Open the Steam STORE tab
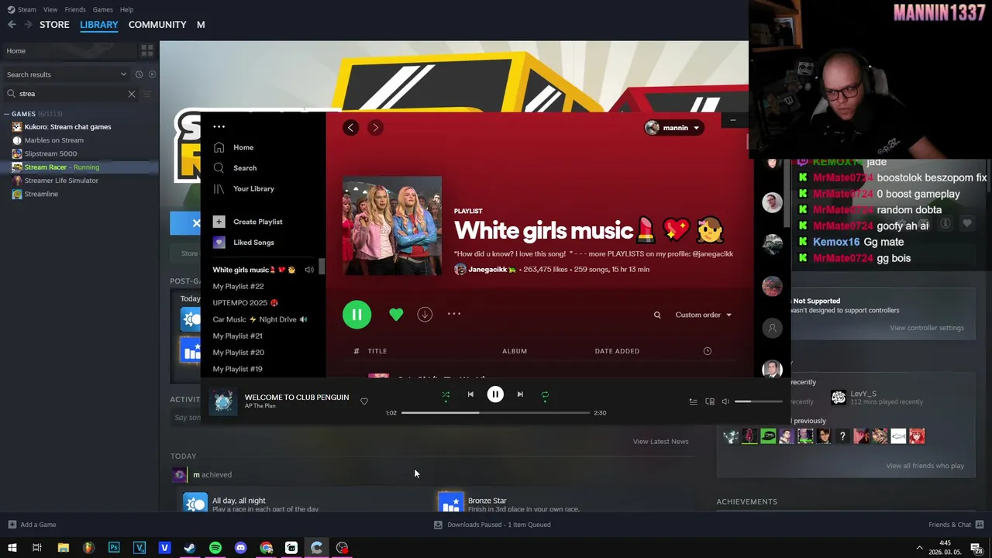The height and width of the screenshot is (558, 992). click(x=54, y=25)
